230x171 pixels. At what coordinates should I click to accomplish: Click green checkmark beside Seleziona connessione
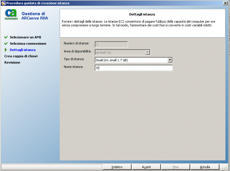(x=6, y=44)
